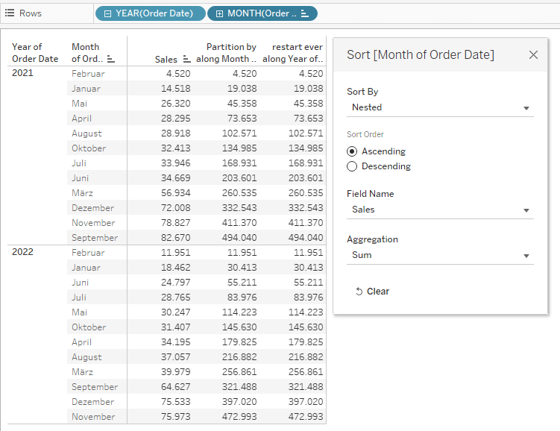
Task: Expand the MONTH(Order..) pill plus icon
Action: tap(219, 13)
